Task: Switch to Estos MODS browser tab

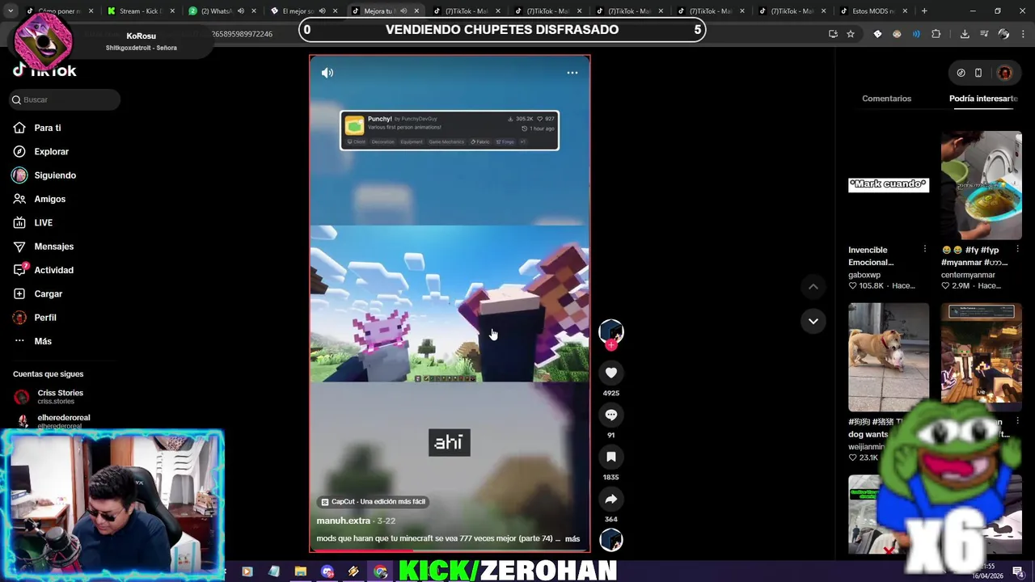Action: click(x=873, y=11)
